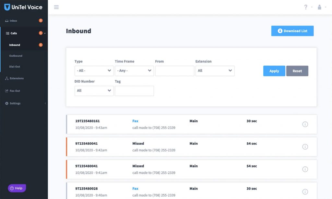
Task: View details icon for 9:41am missed call
Action: 305,169
